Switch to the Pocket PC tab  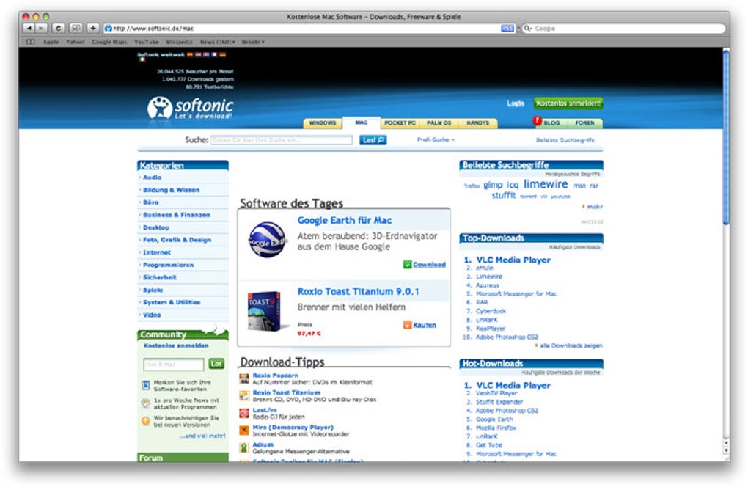tap(400, 123)
